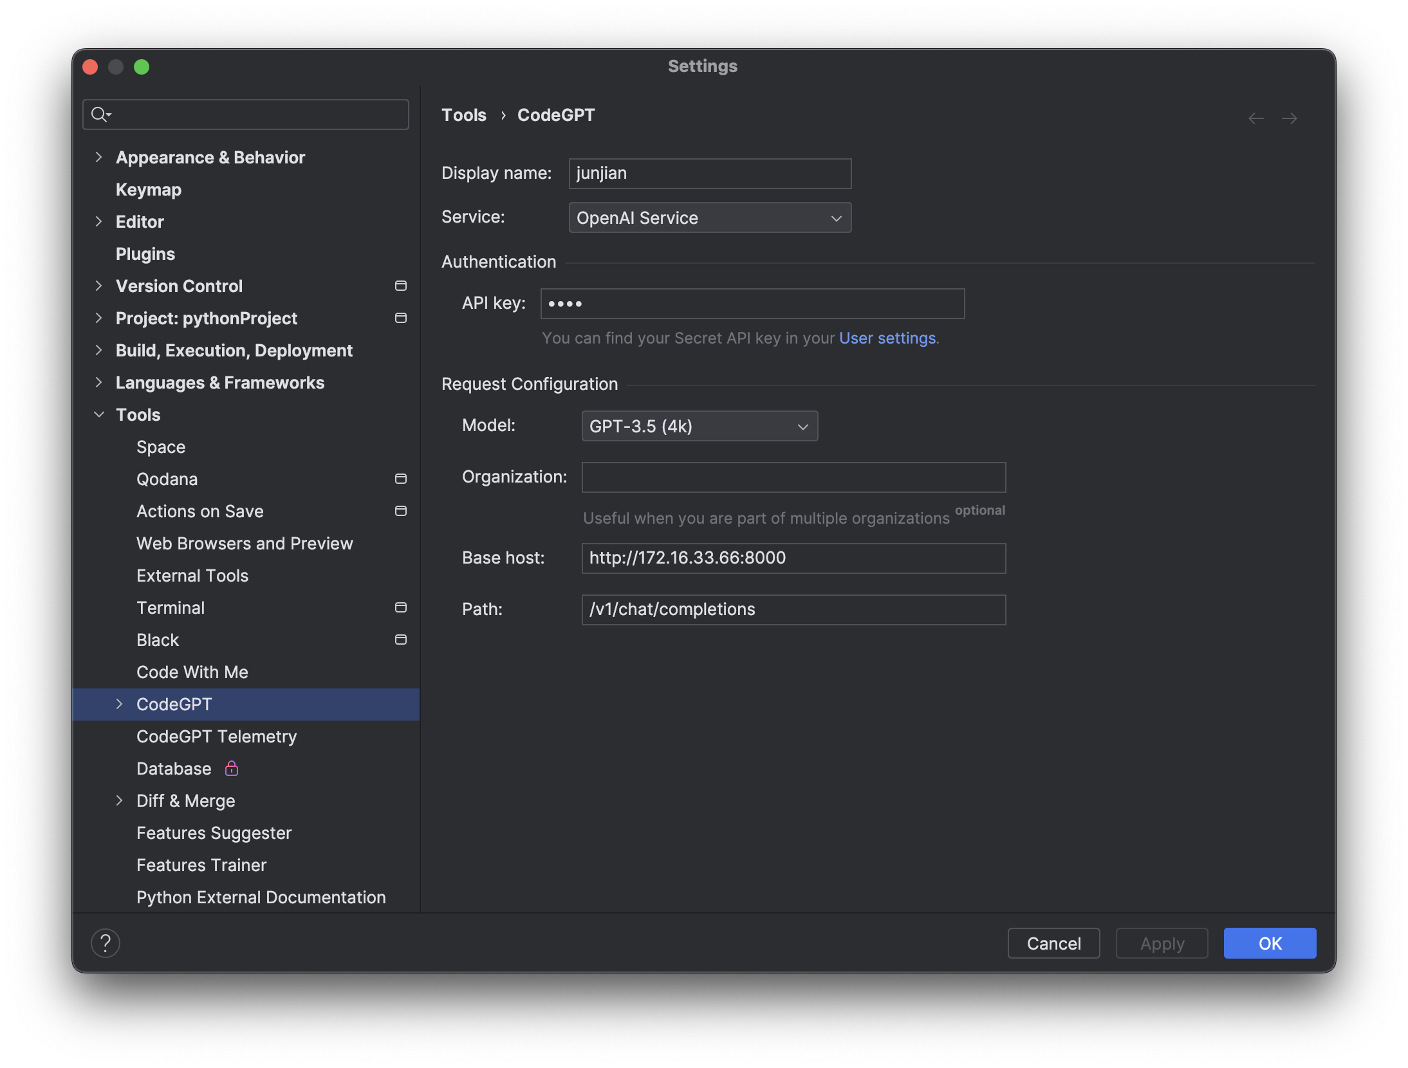Select Keymap in settings list
1408x1068 pixels.
tap(148, 189)
